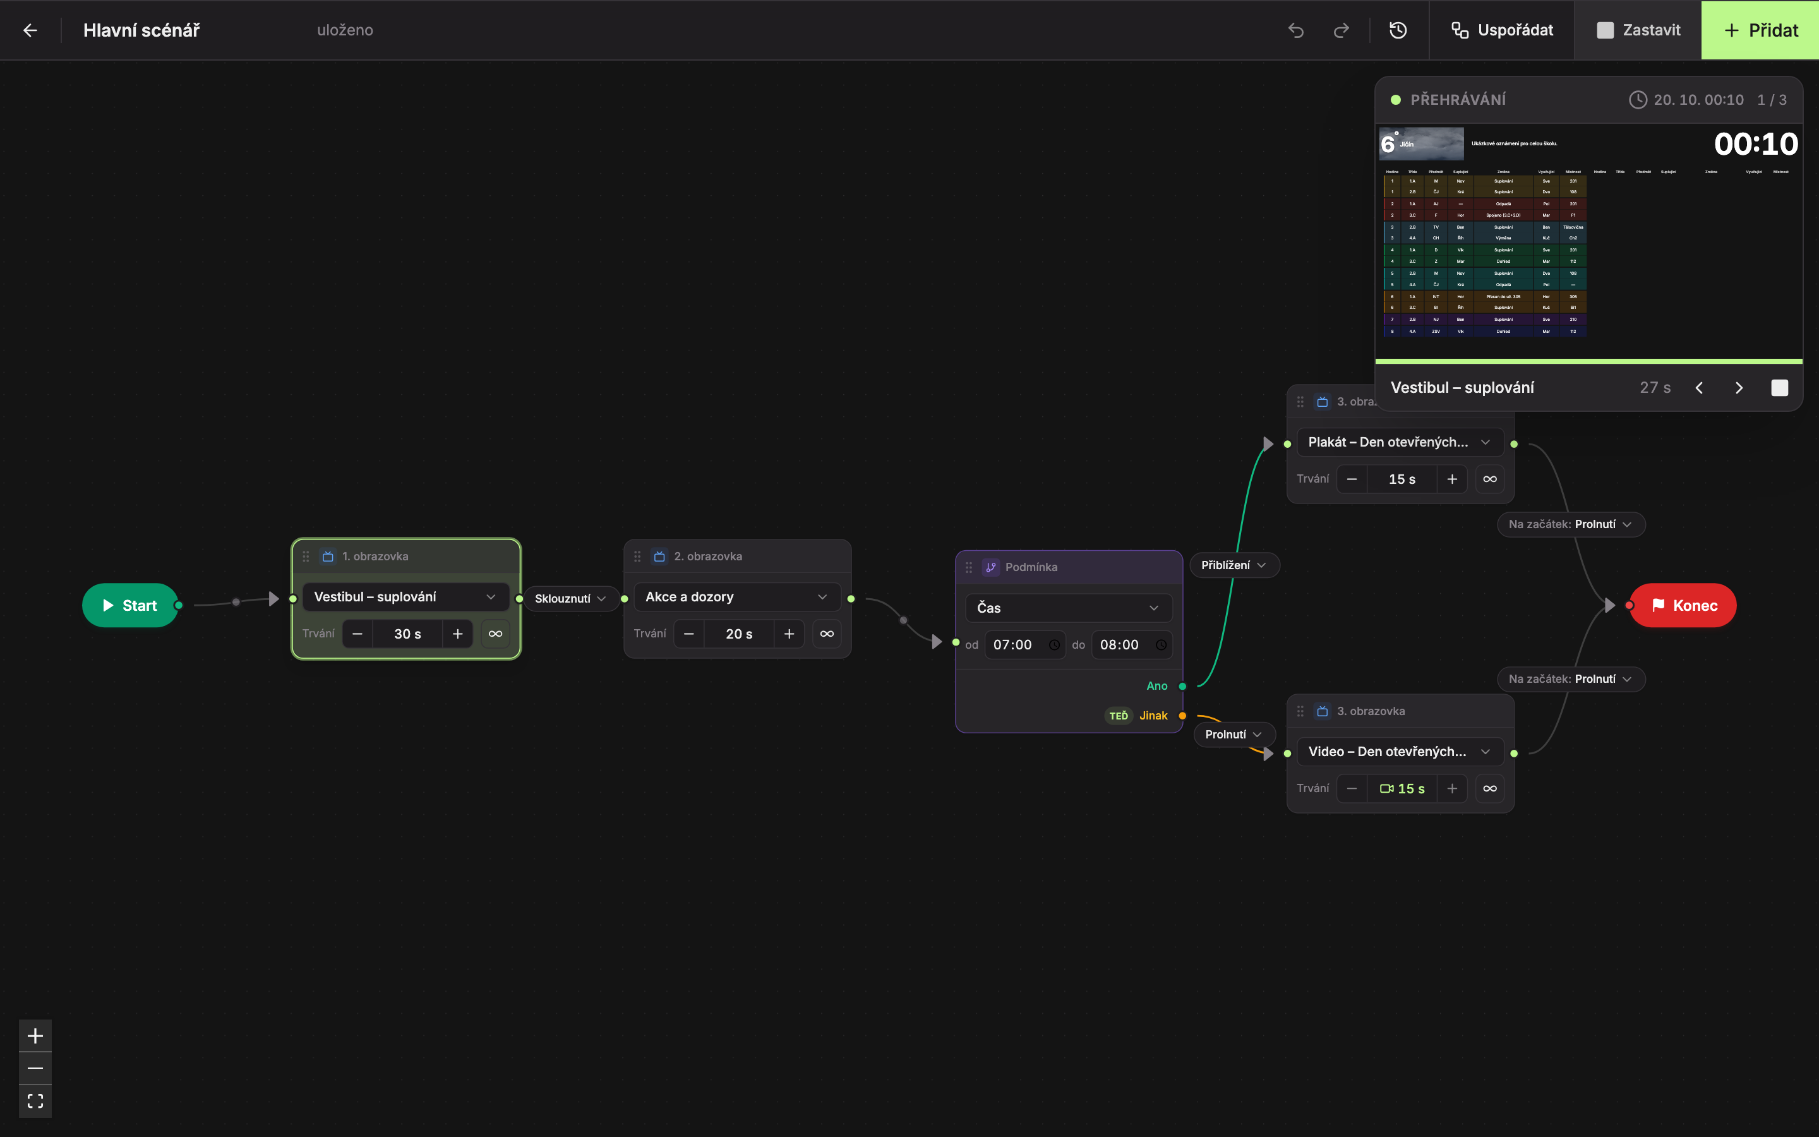Select the Konec node

tap(1683, 605)
